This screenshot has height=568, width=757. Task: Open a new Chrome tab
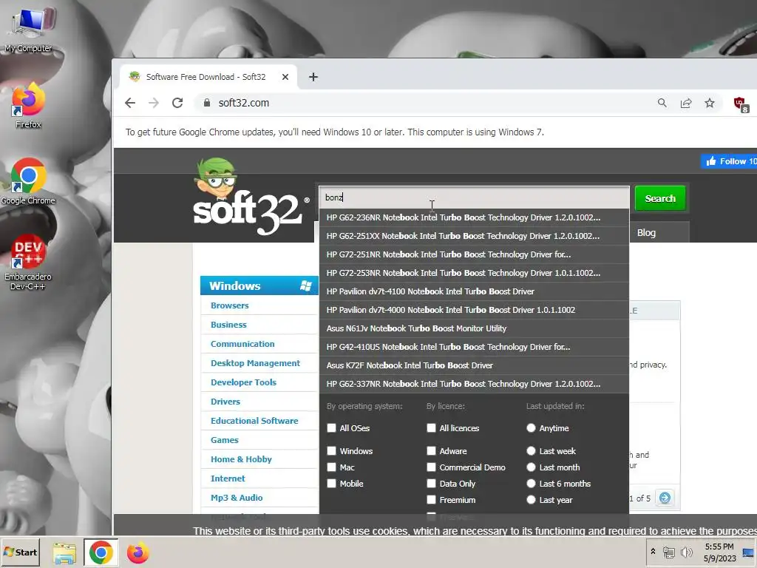pos(313,77)
